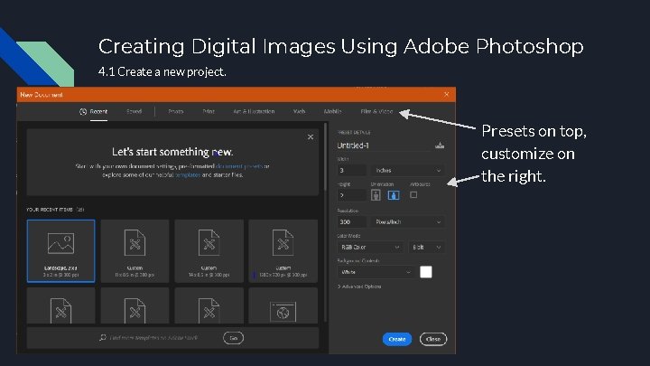Enable the Artboards checkbox
This screenshot has height=366, width=650.
(413, 194)
